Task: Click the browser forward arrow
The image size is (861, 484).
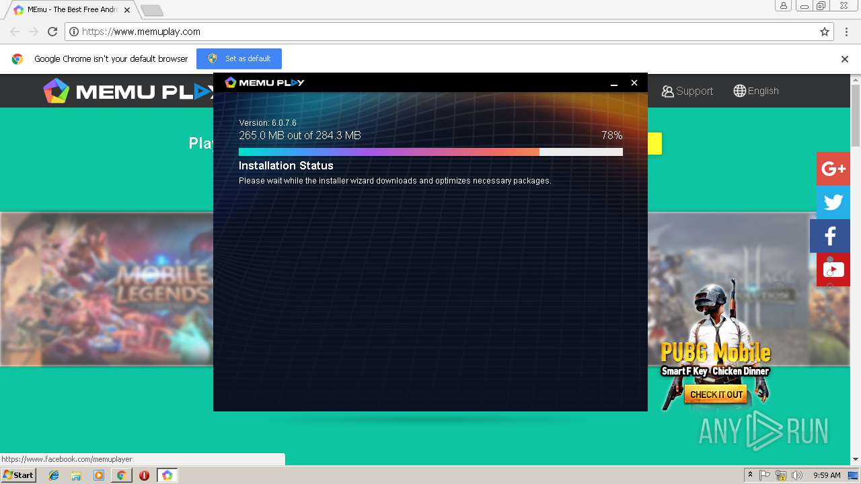Action: pos(34,32)
